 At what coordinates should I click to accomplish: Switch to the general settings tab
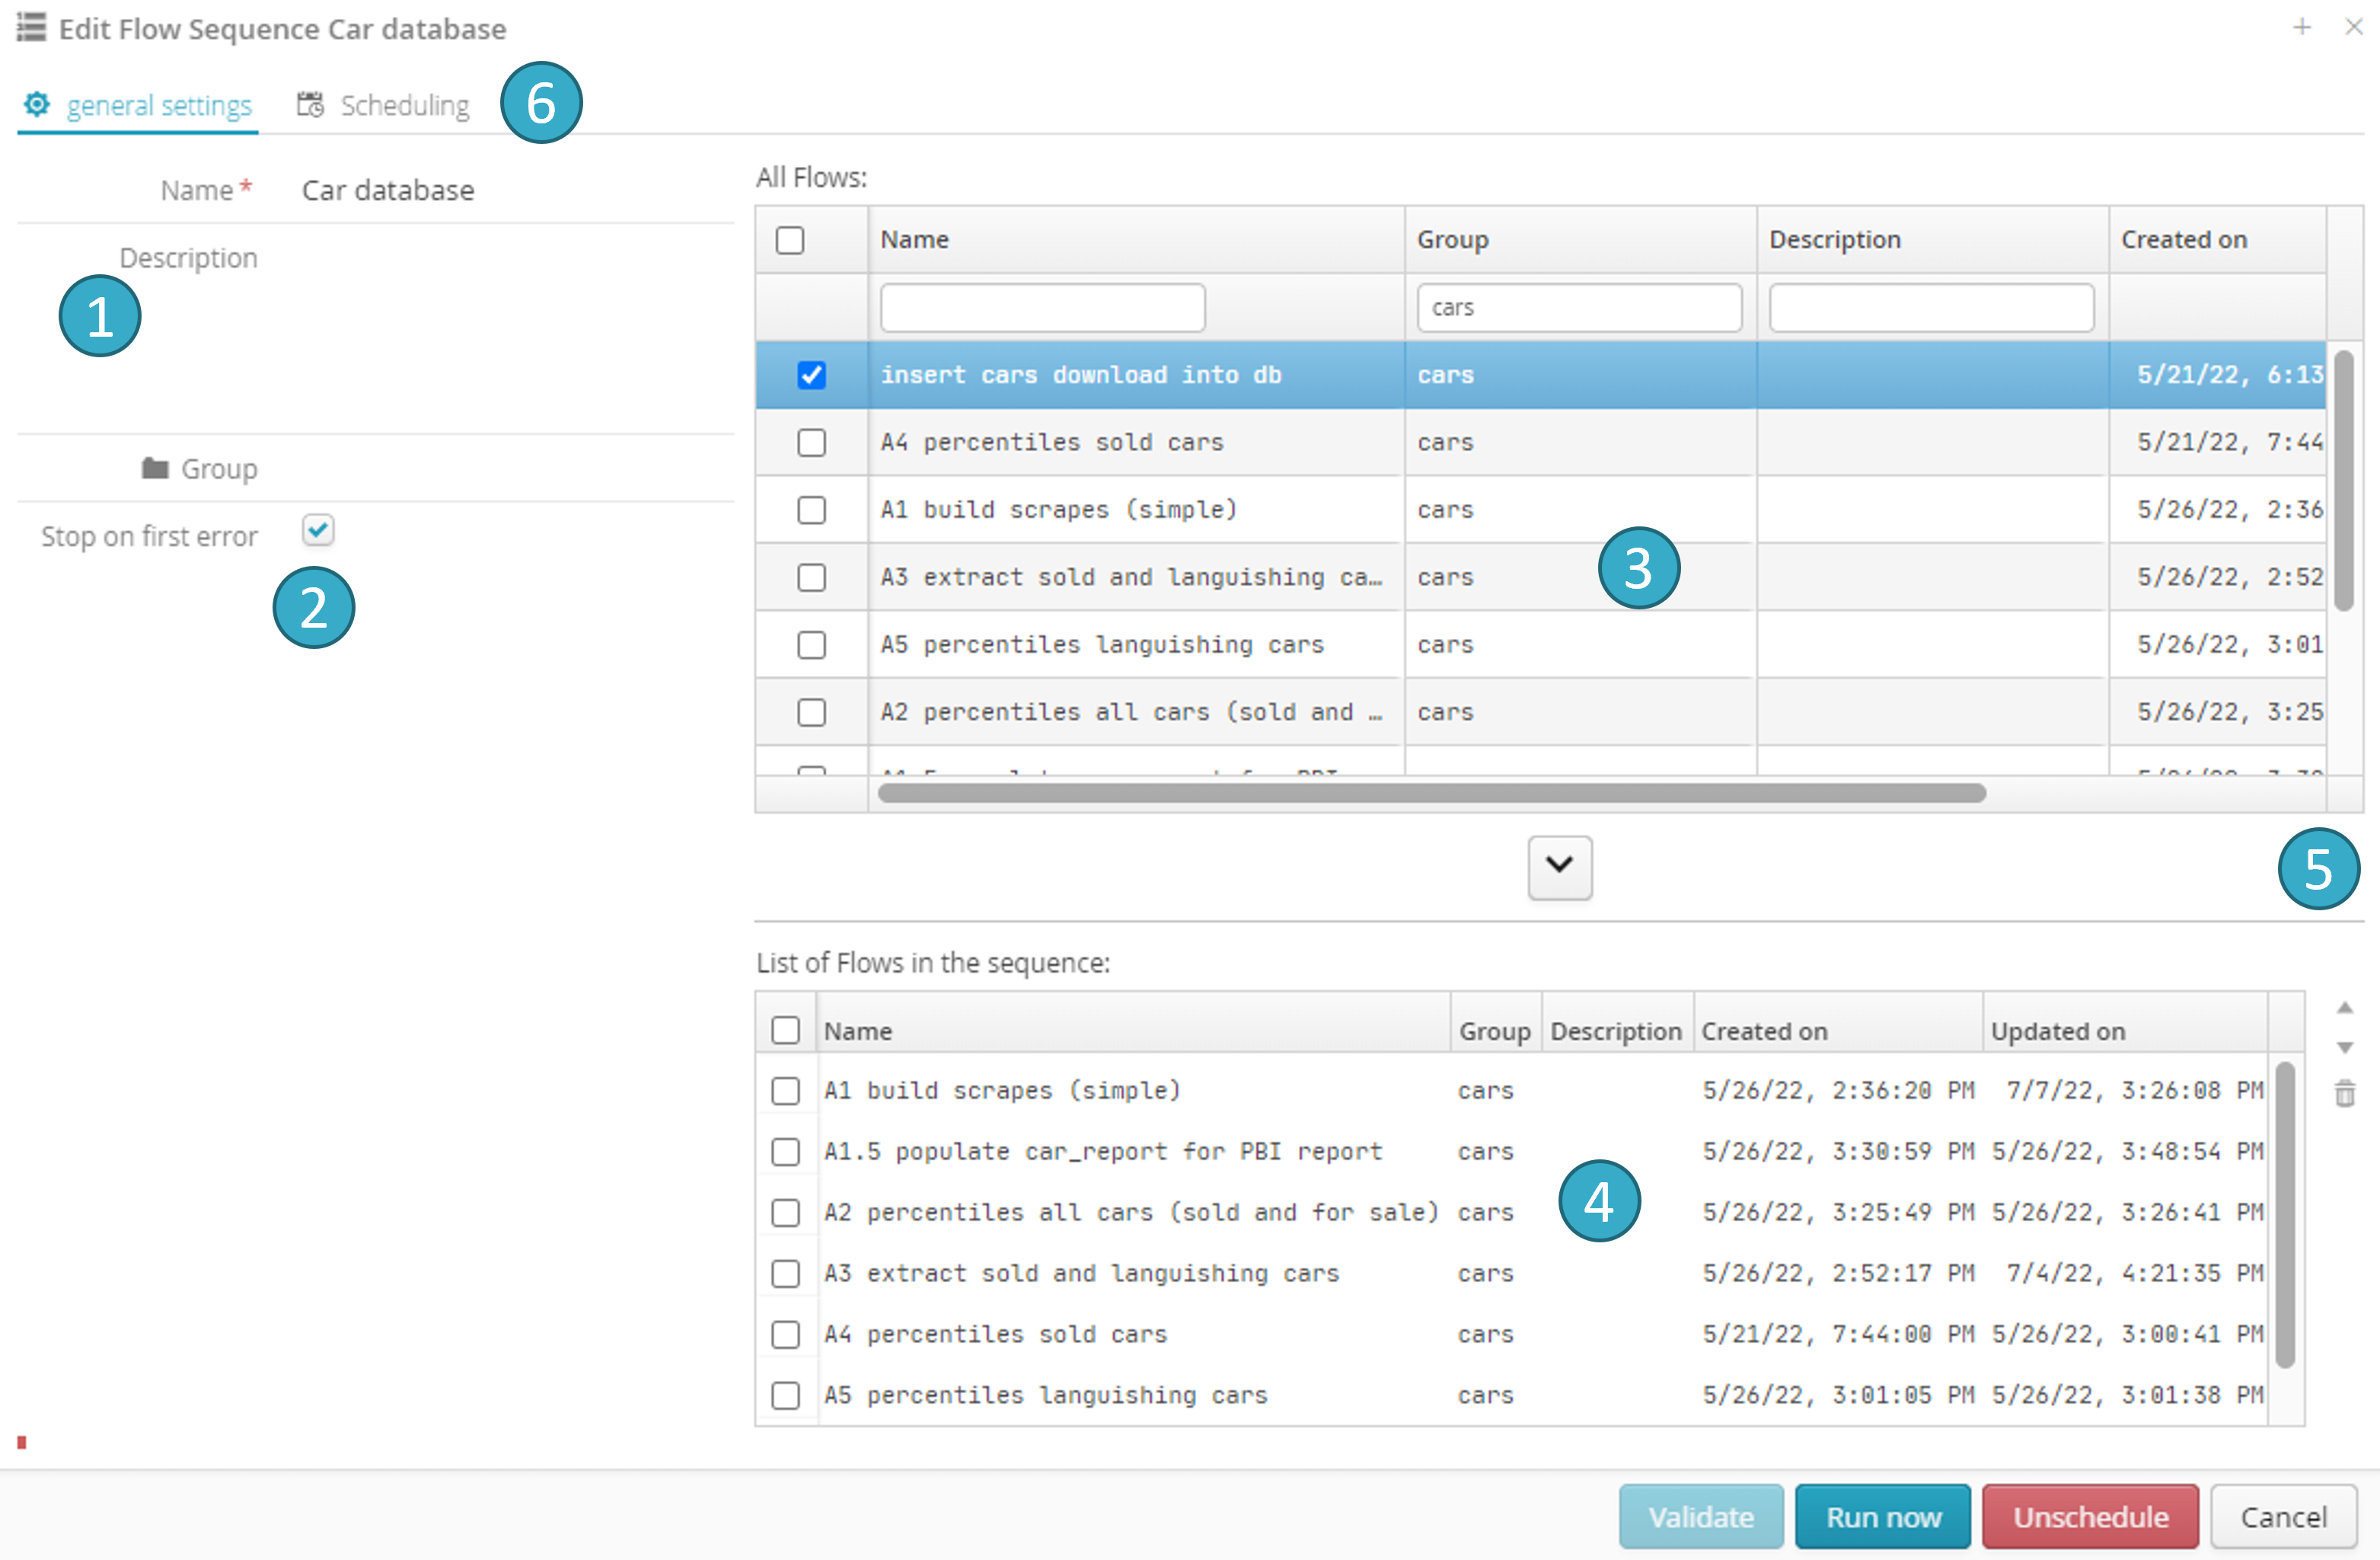point(138,105)
